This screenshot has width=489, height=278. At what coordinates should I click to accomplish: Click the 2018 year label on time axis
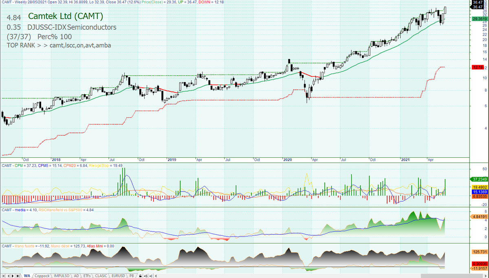coord(56,160)
